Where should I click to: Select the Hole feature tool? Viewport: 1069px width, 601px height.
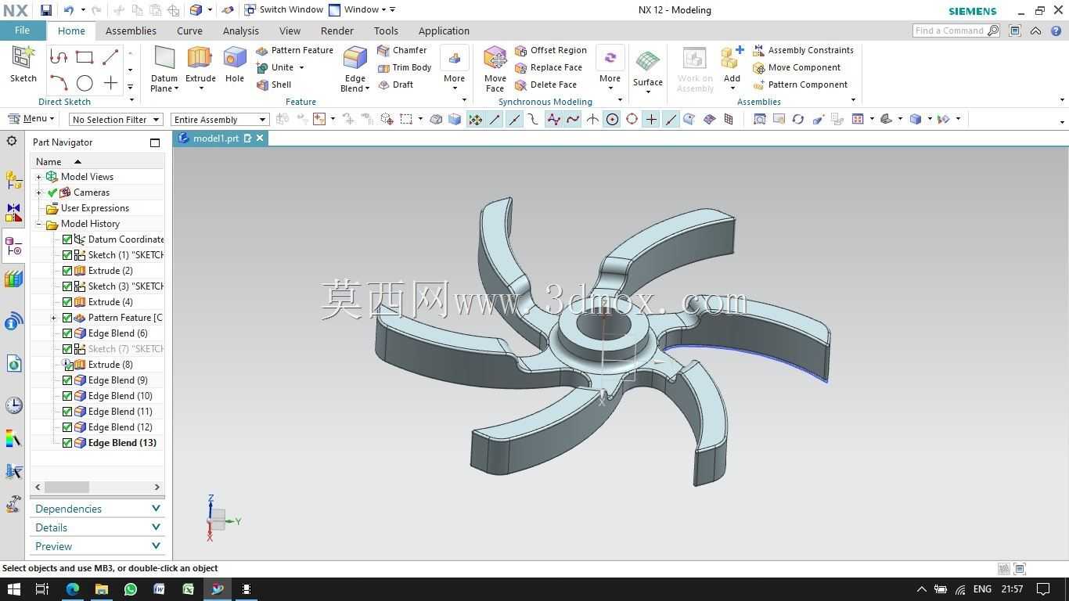(234, 63)
